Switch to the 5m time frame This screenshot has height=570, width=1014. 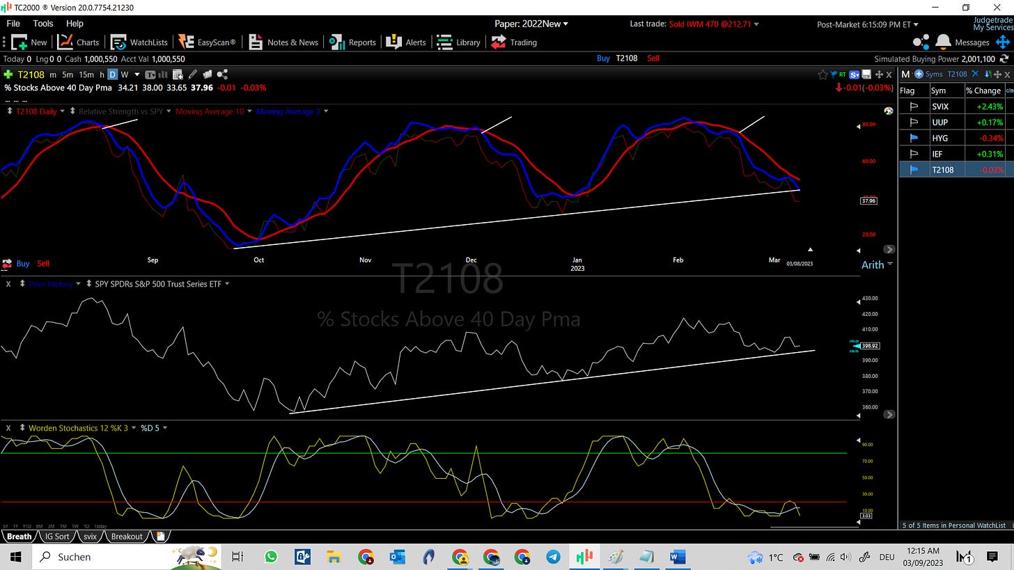(x=68, y=74)
